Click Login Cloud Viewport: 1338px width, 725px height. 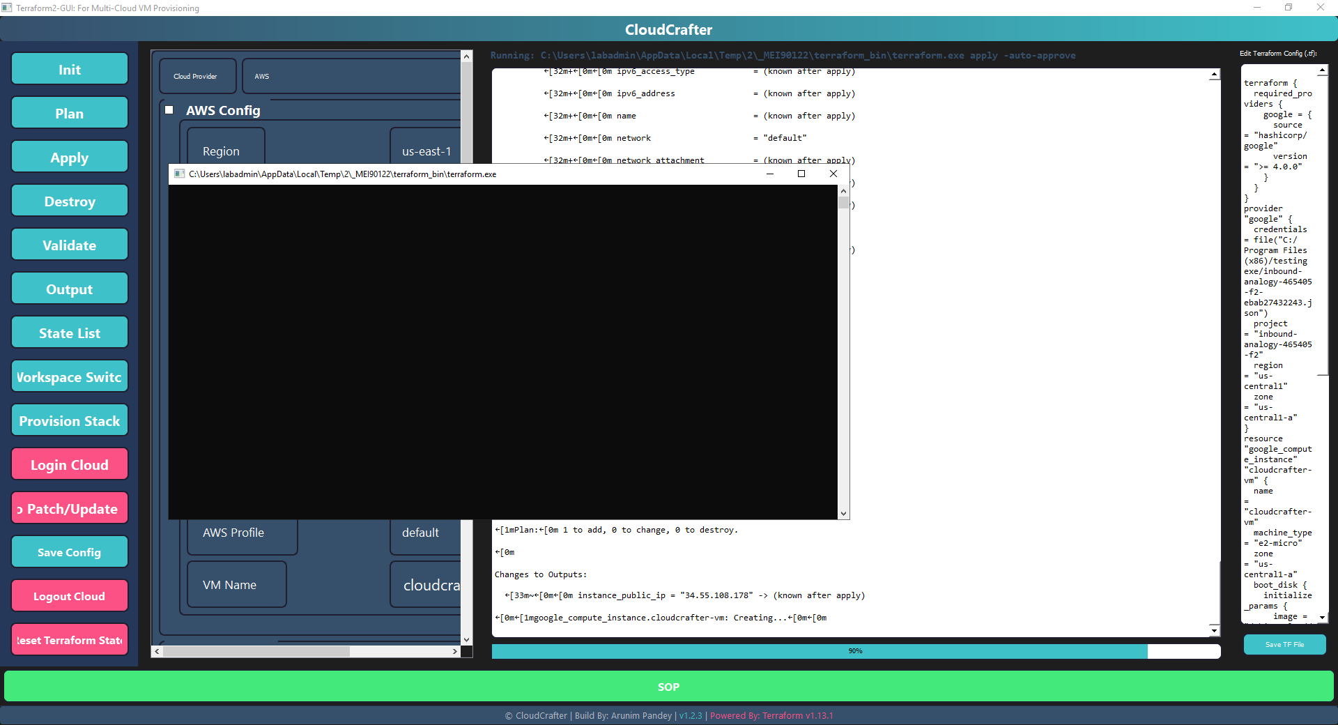point(69,464)
